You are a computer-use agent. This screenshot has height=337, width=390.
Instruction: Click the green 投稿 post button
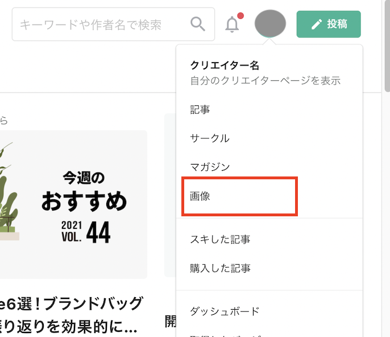coord(329,24)
